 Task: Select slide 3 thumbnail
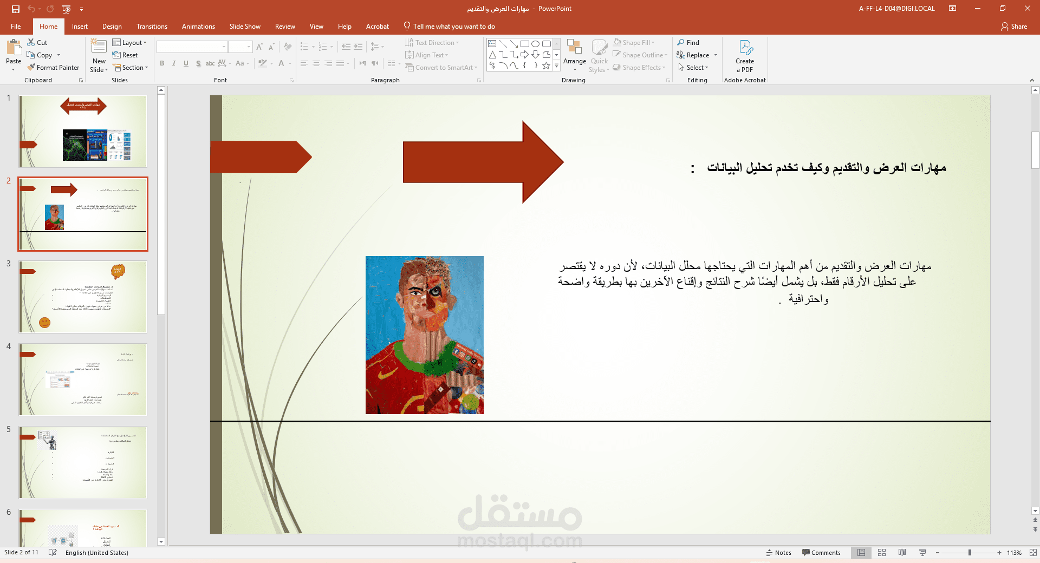pos(83,297)
